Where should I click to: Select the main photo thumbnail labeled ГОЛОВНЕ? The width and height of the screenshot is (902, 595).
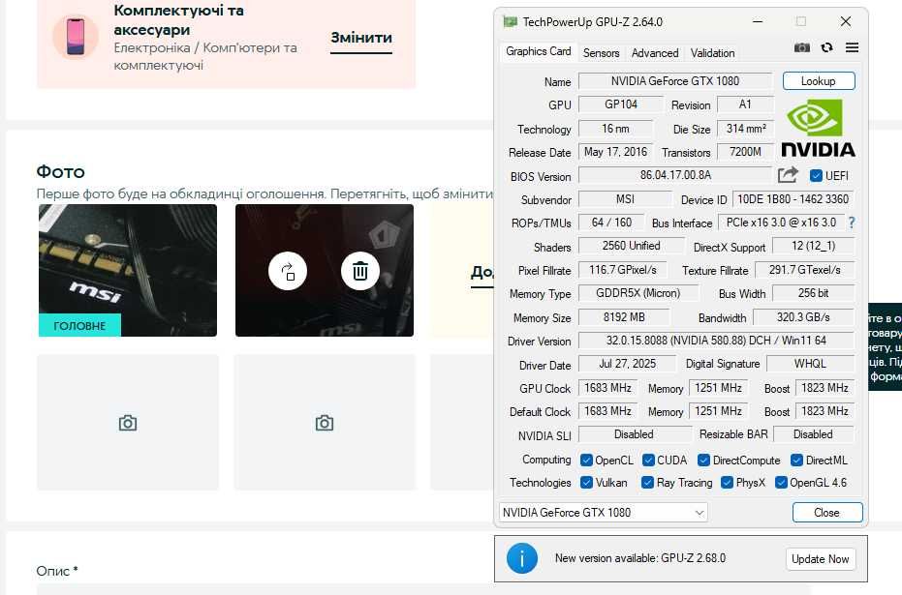(128, 271)
